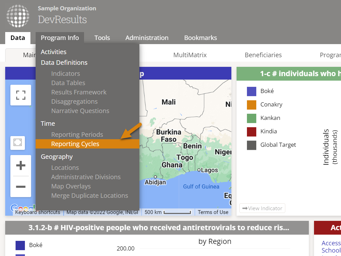Toggle fullscreen map view icon
This screenshot has width=341, height=256.
(x=21, y=95)
